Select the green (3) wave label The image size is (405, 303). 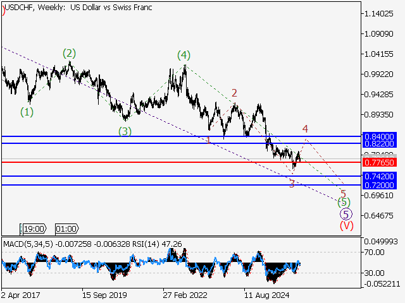pyautogui.click(x=125, y=131)
